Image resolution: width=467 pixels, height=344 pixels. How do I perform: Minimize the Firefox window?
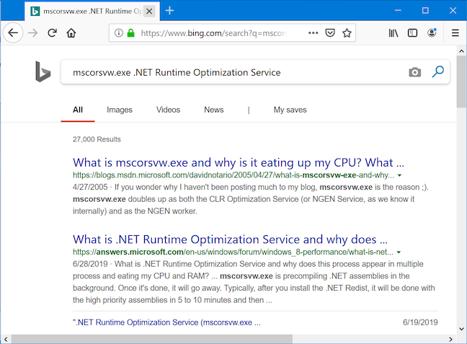click(x=398, y=10)
